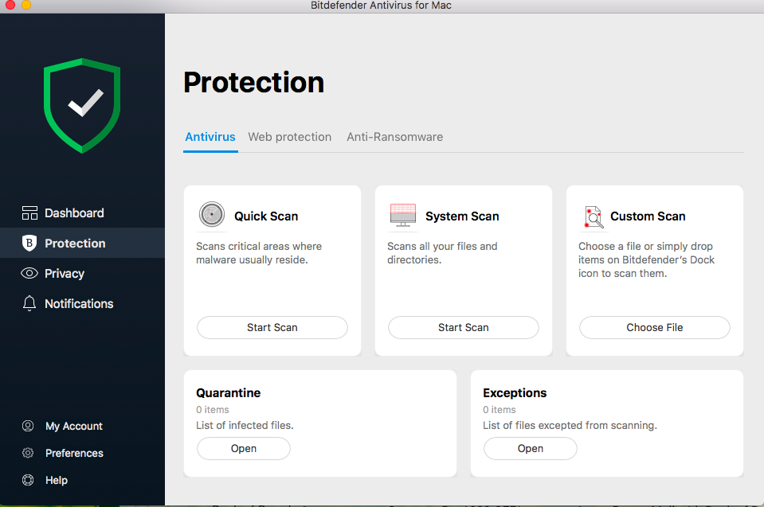The height and width of the screenshot is (507, 764).
Task: Click the Help lifebuoy icon
Action: point(28,480)
